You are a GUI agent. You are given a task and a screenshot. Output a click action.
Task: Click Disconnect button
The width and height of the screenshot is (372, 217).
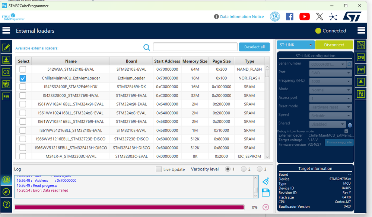(x=334, y=45)
